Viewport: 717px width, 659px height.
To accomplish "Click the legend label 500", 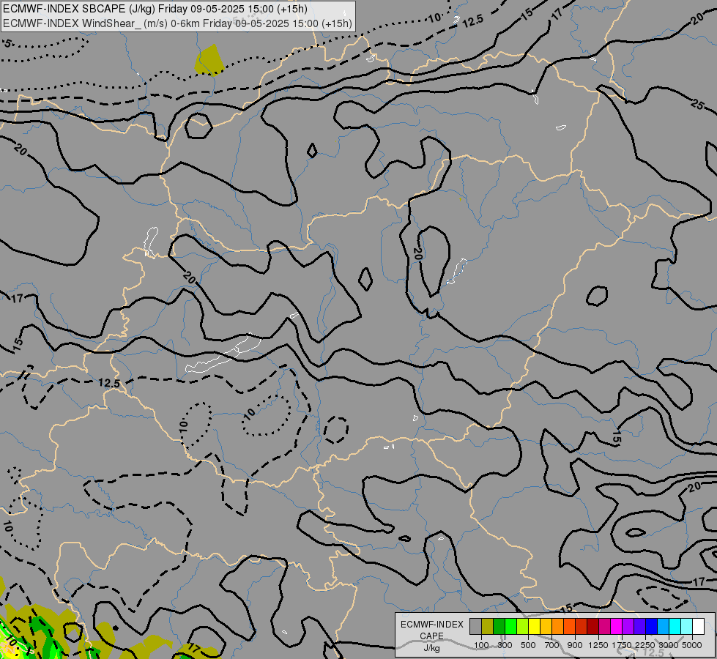I will pos(528,645).
